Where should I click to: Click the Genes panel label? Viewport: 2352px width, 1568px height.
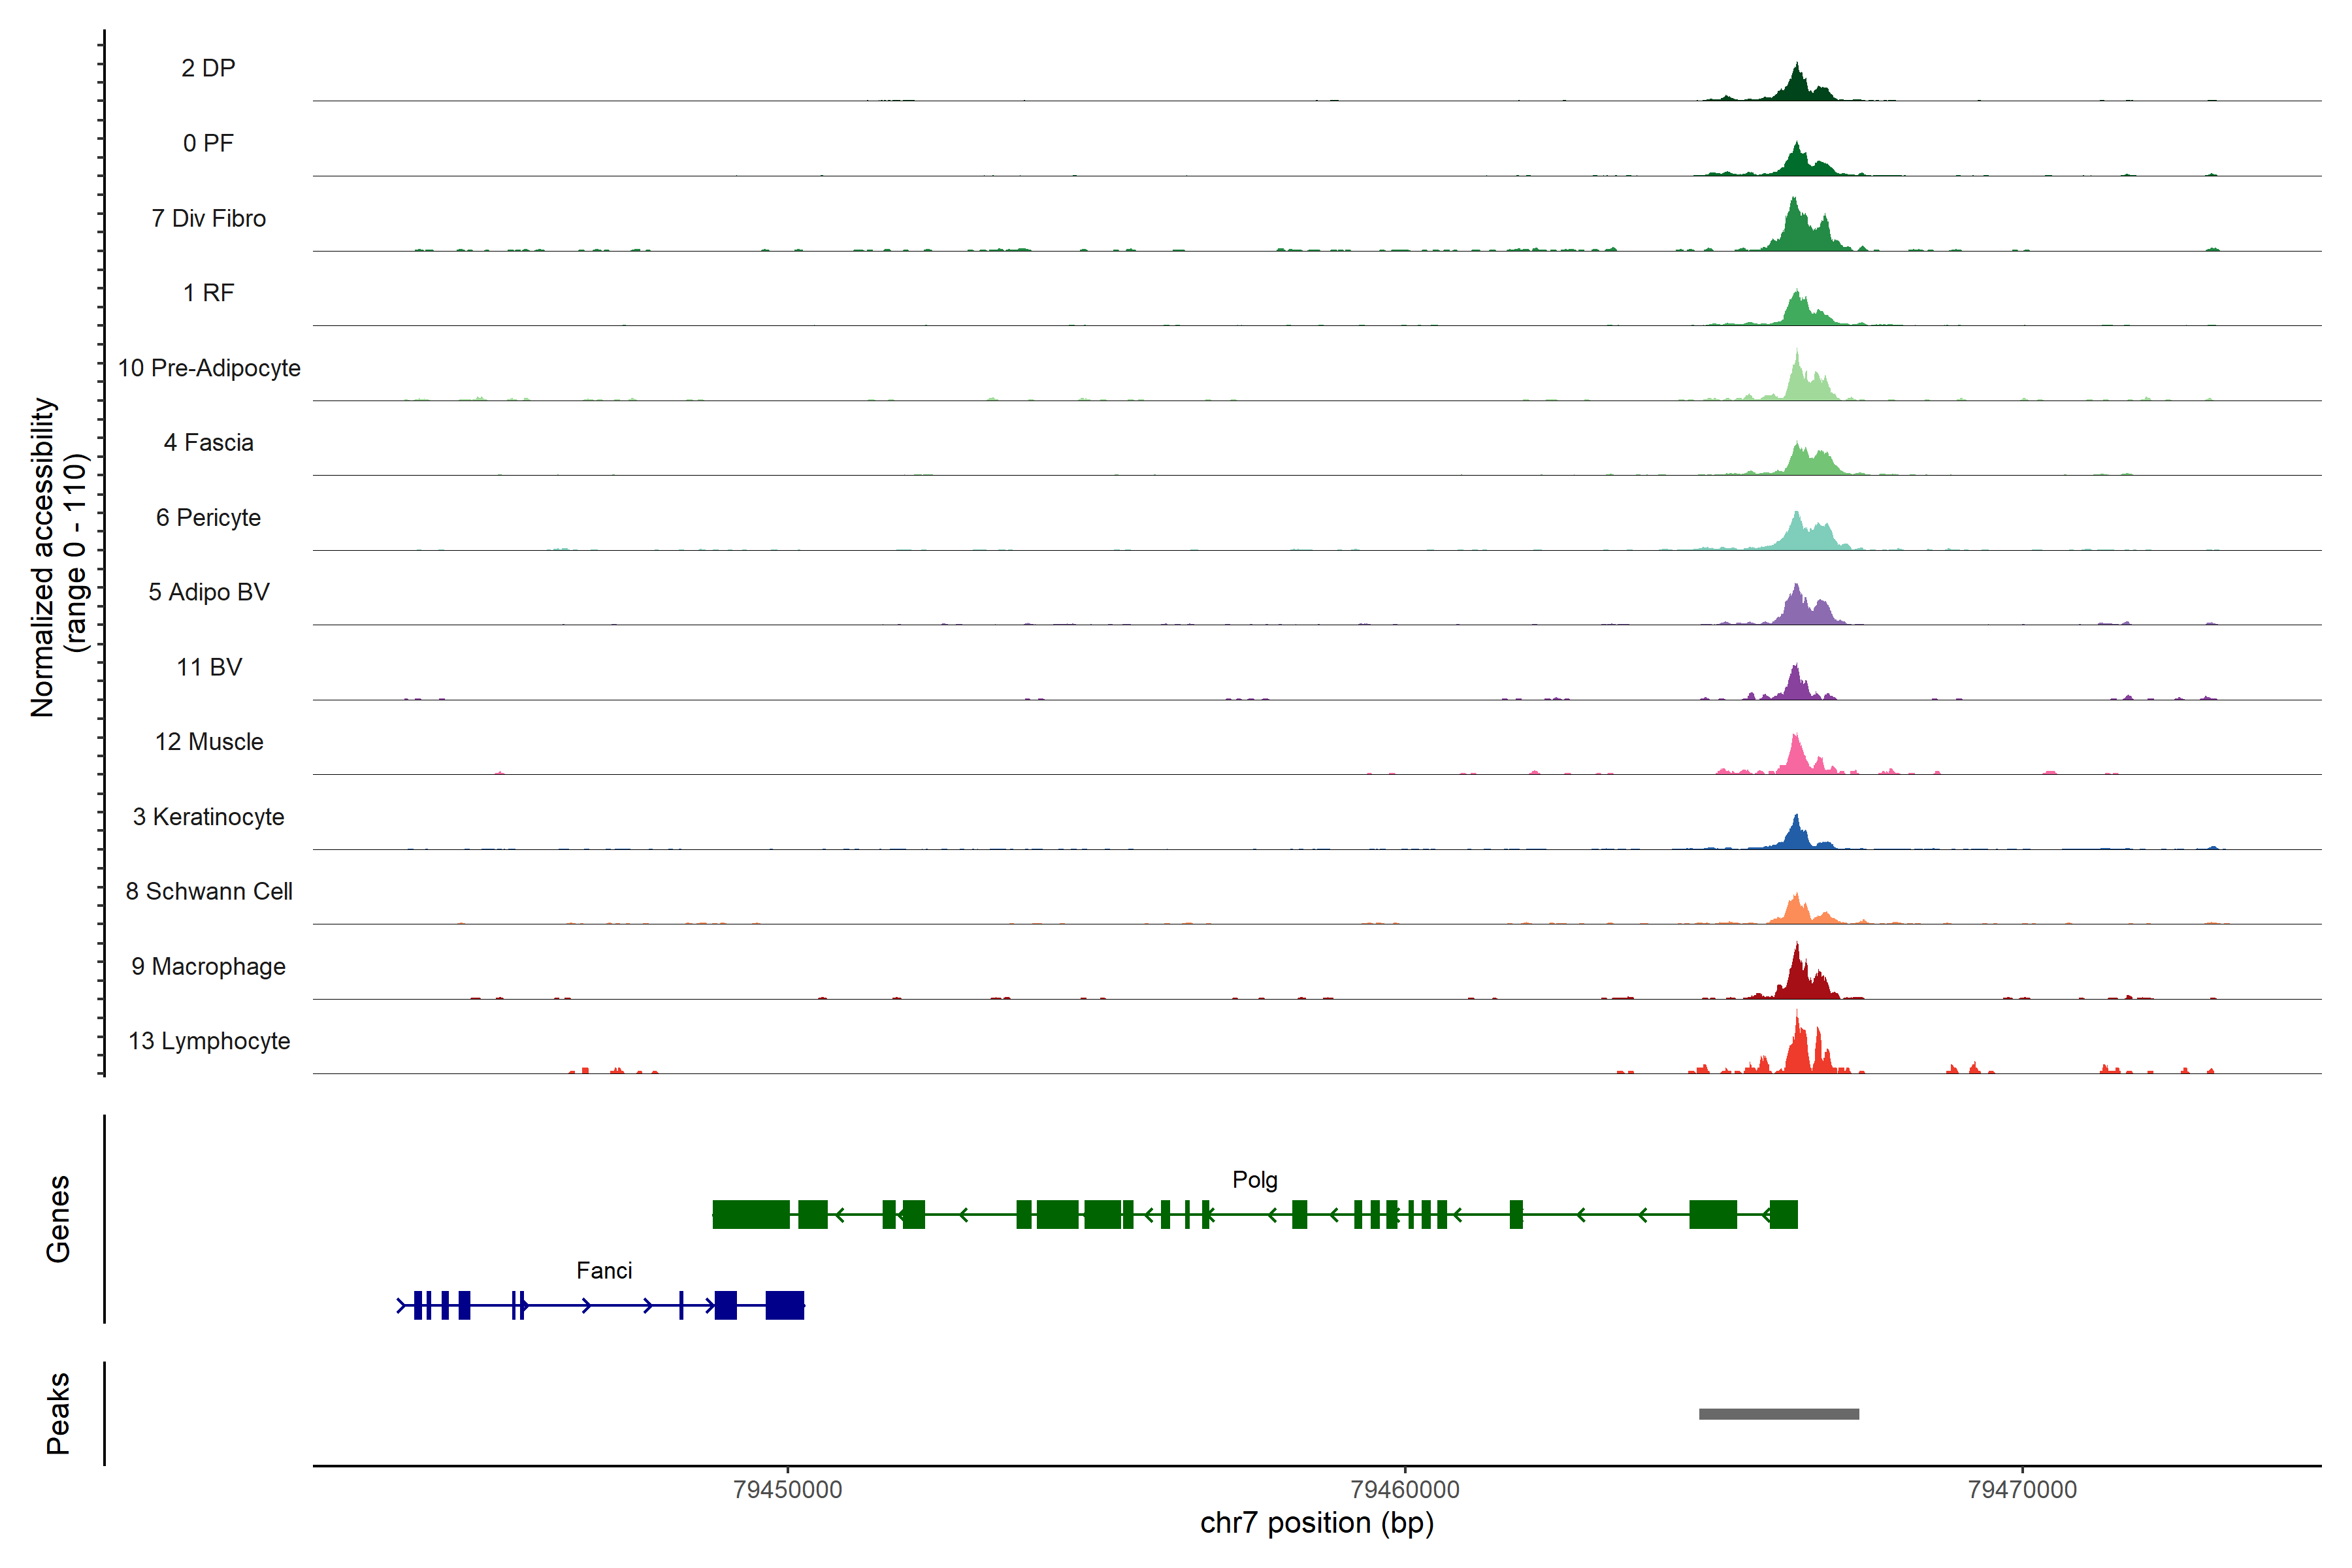coord(58,1219)
